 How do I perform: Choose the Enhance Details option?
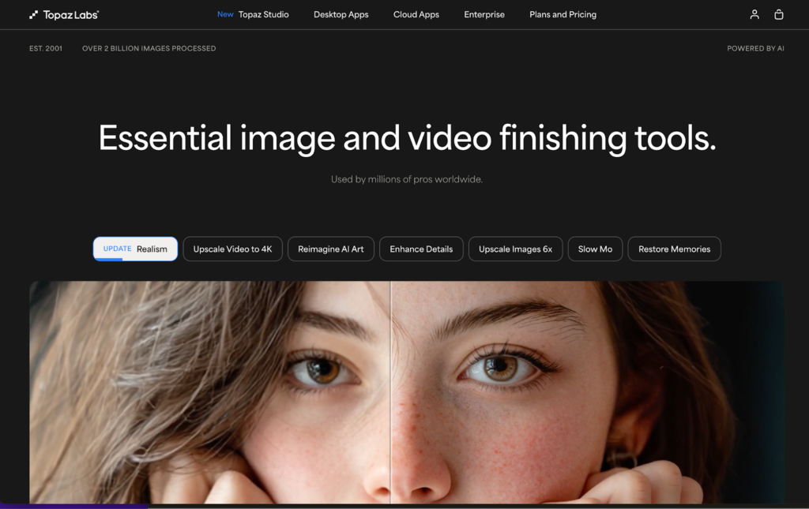coord(421,249)
